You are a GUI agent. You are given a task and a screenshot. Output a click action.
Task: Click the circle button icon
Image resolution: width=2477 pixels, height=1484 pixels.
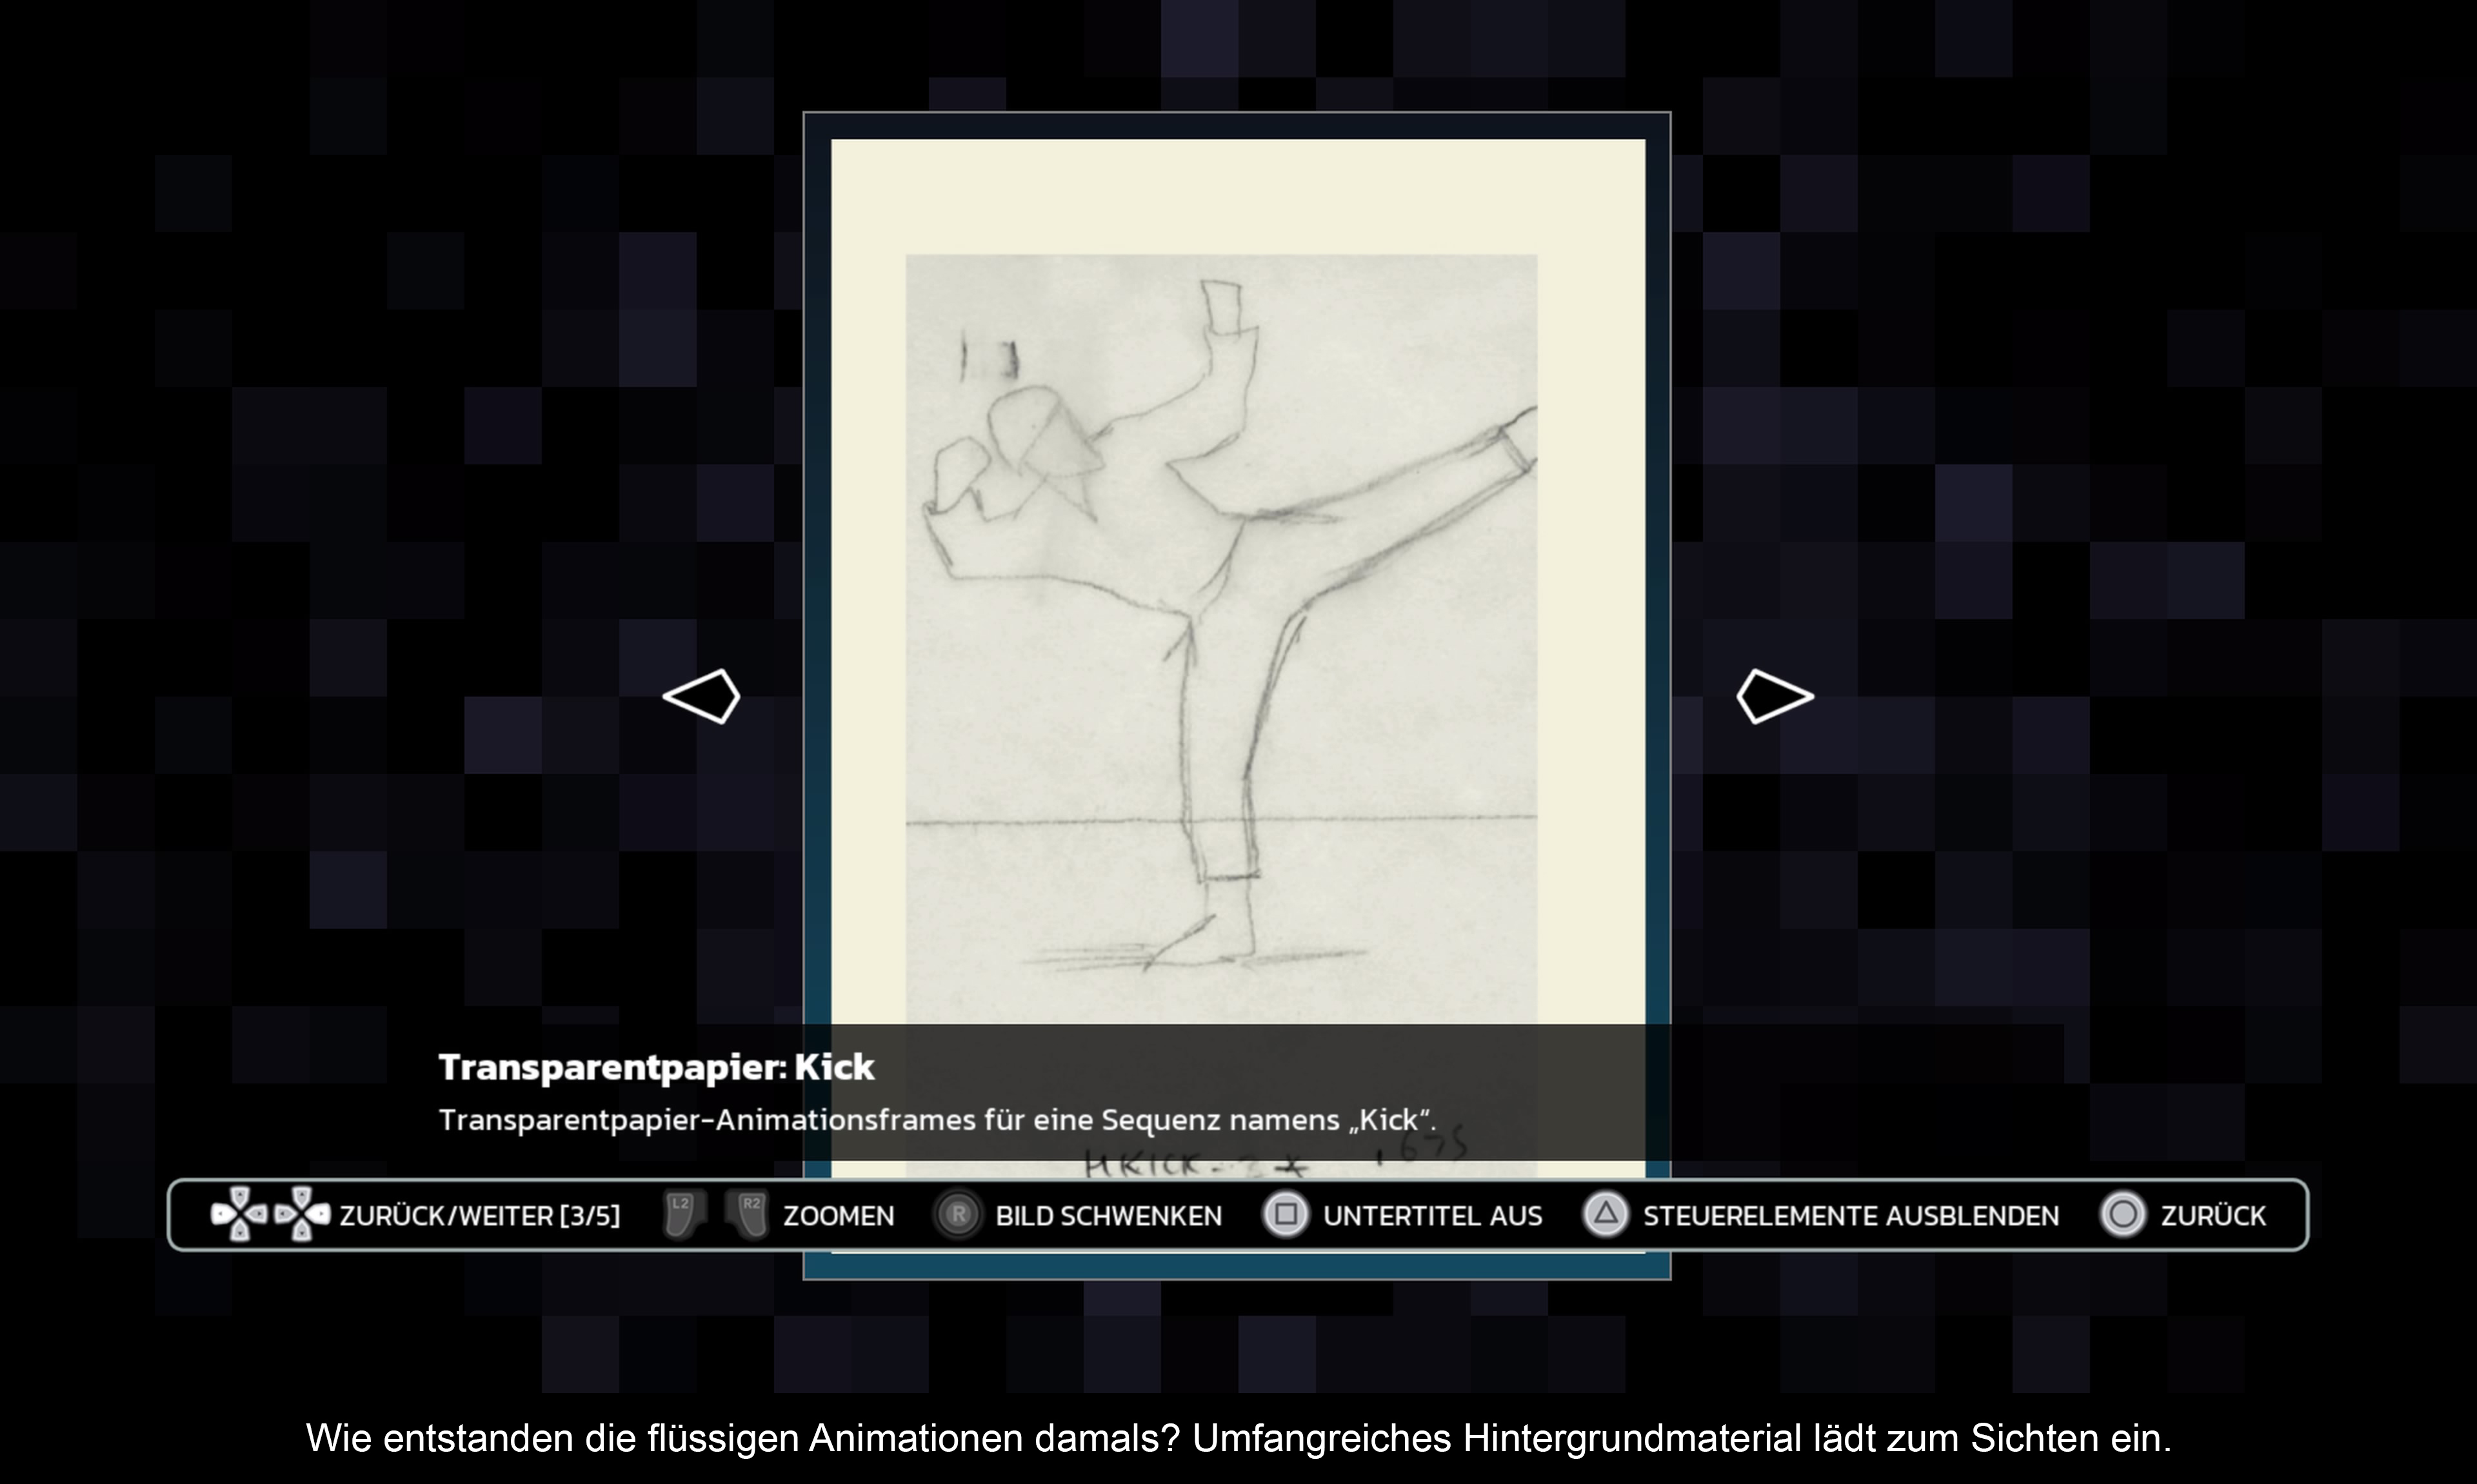coord(2122,1215)
